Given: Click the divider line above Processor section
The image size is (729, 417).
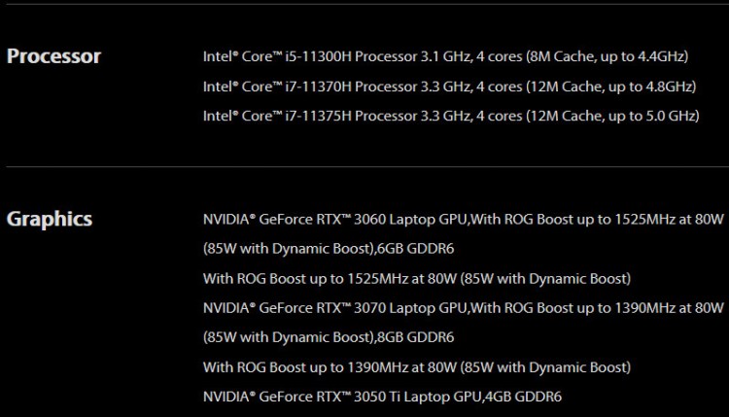Looking at the screenshot, I should coord(364,5).
